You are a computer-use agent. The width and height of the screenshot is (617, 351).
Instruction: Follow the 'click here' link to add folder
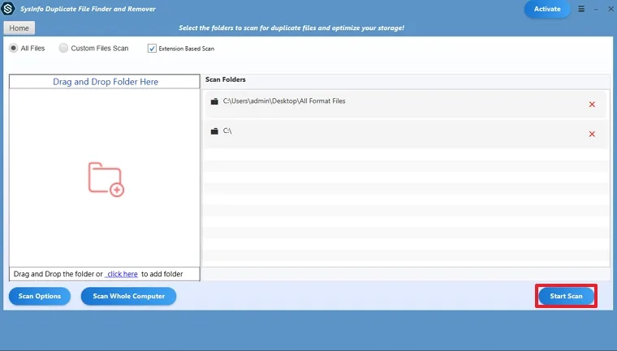pos(122,274)
